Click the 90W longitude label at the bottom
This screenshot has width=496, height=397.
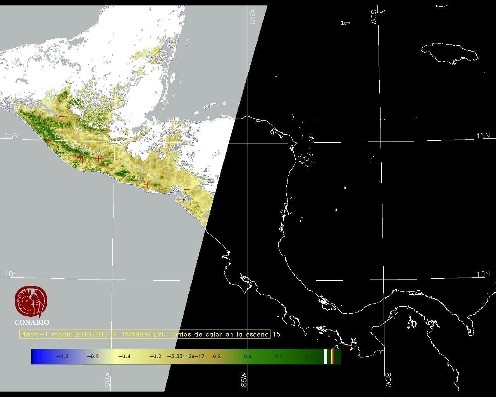(107, 380)
